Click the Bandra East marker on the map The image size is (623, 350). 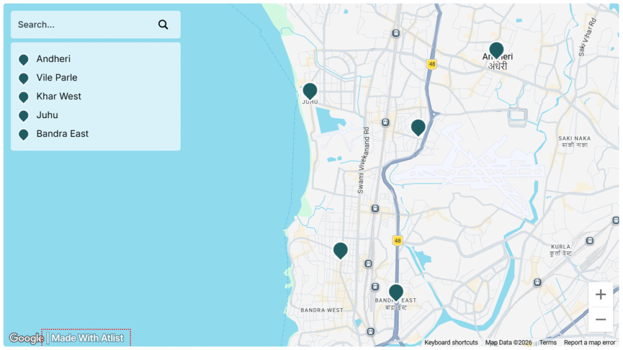pyautogui.click(x=396, y=292)
